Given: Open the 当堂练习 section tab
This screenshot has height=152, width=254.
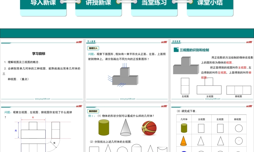Looking at the screenshot, I should pyautogui.click(x=154, y=3).
